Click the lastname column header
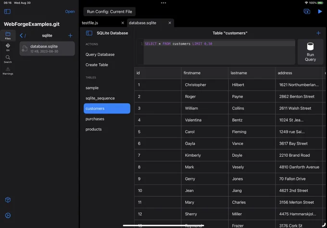This screenshot has height=228, width=327. [252, 73]
